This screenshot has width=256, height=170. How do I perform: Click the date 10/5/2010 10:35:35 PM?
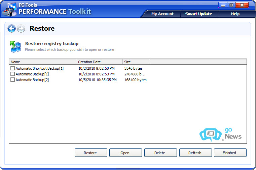pyautogui.click(x=98, y=80)
